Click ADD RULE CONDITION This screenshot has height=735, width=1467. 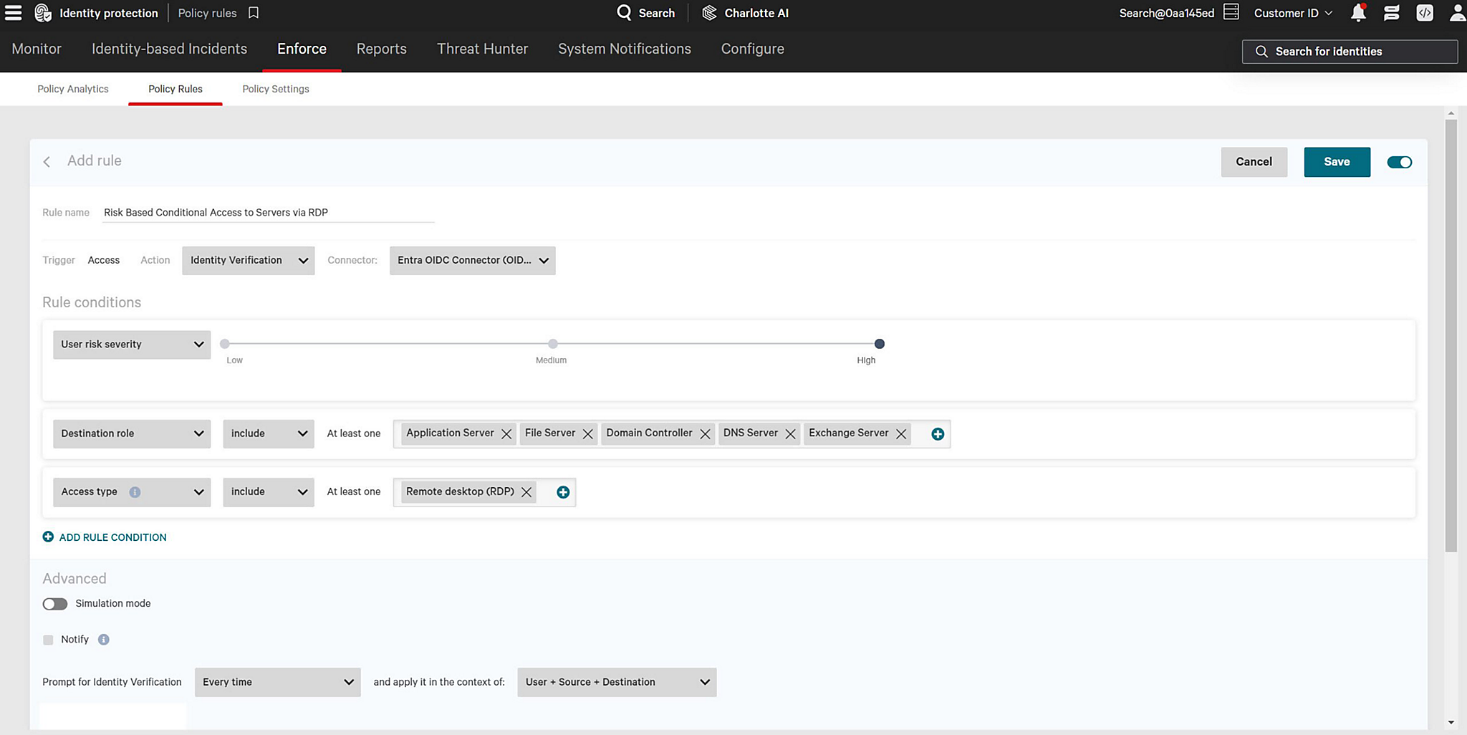[x=105, y=537]
